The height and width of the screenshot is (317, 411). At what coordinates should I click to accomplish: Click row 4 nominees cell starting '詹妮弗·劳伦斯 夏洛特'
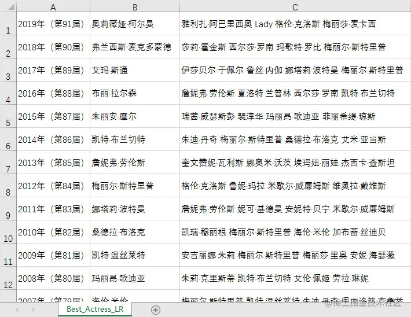point(295,93)
